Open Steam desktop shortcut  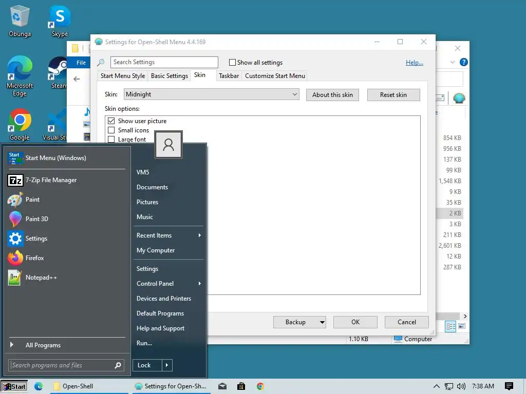point(59,73)
